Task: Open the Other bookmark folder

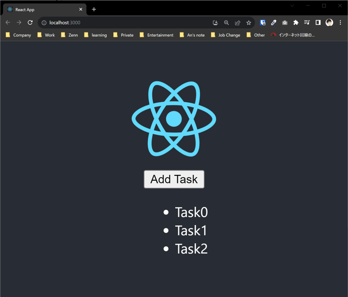Action: click(x=256, y=35)
